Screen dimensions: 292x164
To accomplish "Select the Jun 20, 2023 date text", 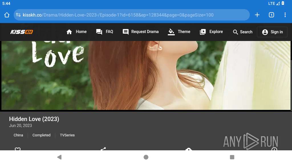I will tap(21, 126).
